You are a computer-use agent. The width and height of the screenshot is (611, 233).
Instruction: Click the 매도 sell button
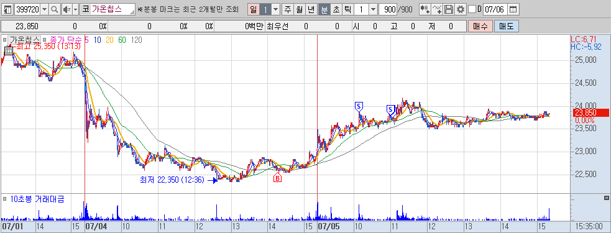click(x=506, y=27)
